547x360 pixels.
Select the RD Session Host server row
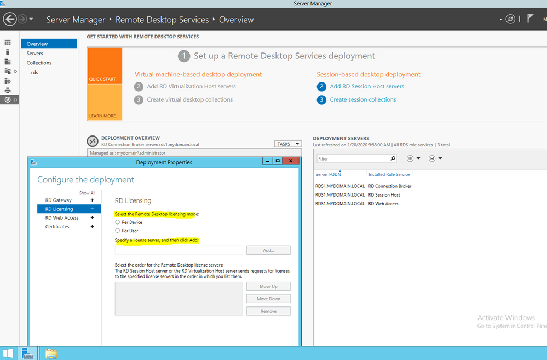pos(358,195)
